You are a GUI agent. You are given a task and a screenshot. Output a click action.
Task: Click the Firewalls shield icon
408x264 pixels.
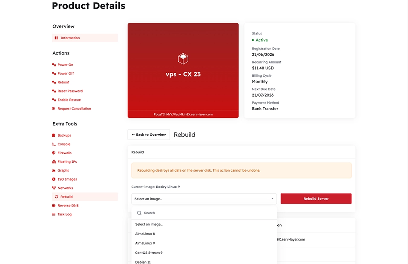(54, 153)
